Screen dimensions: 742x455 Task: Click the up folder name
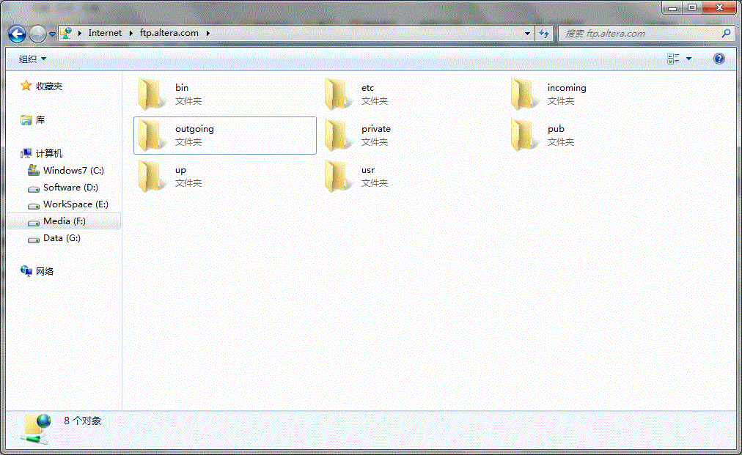(181, 170)
